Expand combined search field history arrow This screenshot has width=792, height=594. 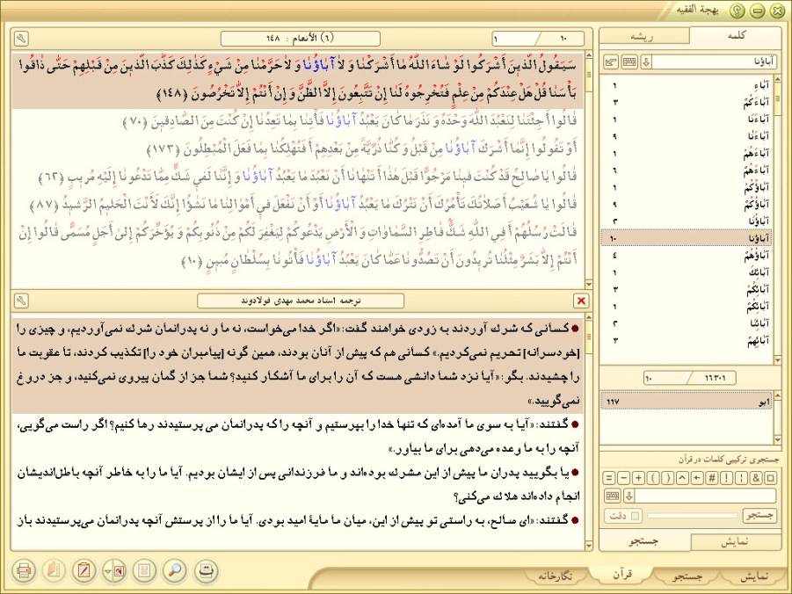629,496
